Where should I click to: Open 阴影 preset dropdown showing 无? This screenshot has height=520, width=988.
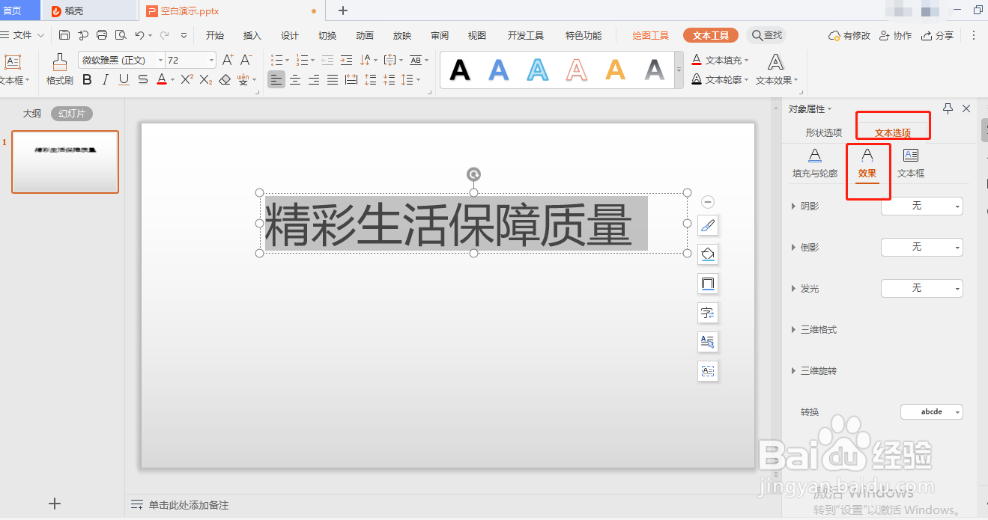(921, 206)
